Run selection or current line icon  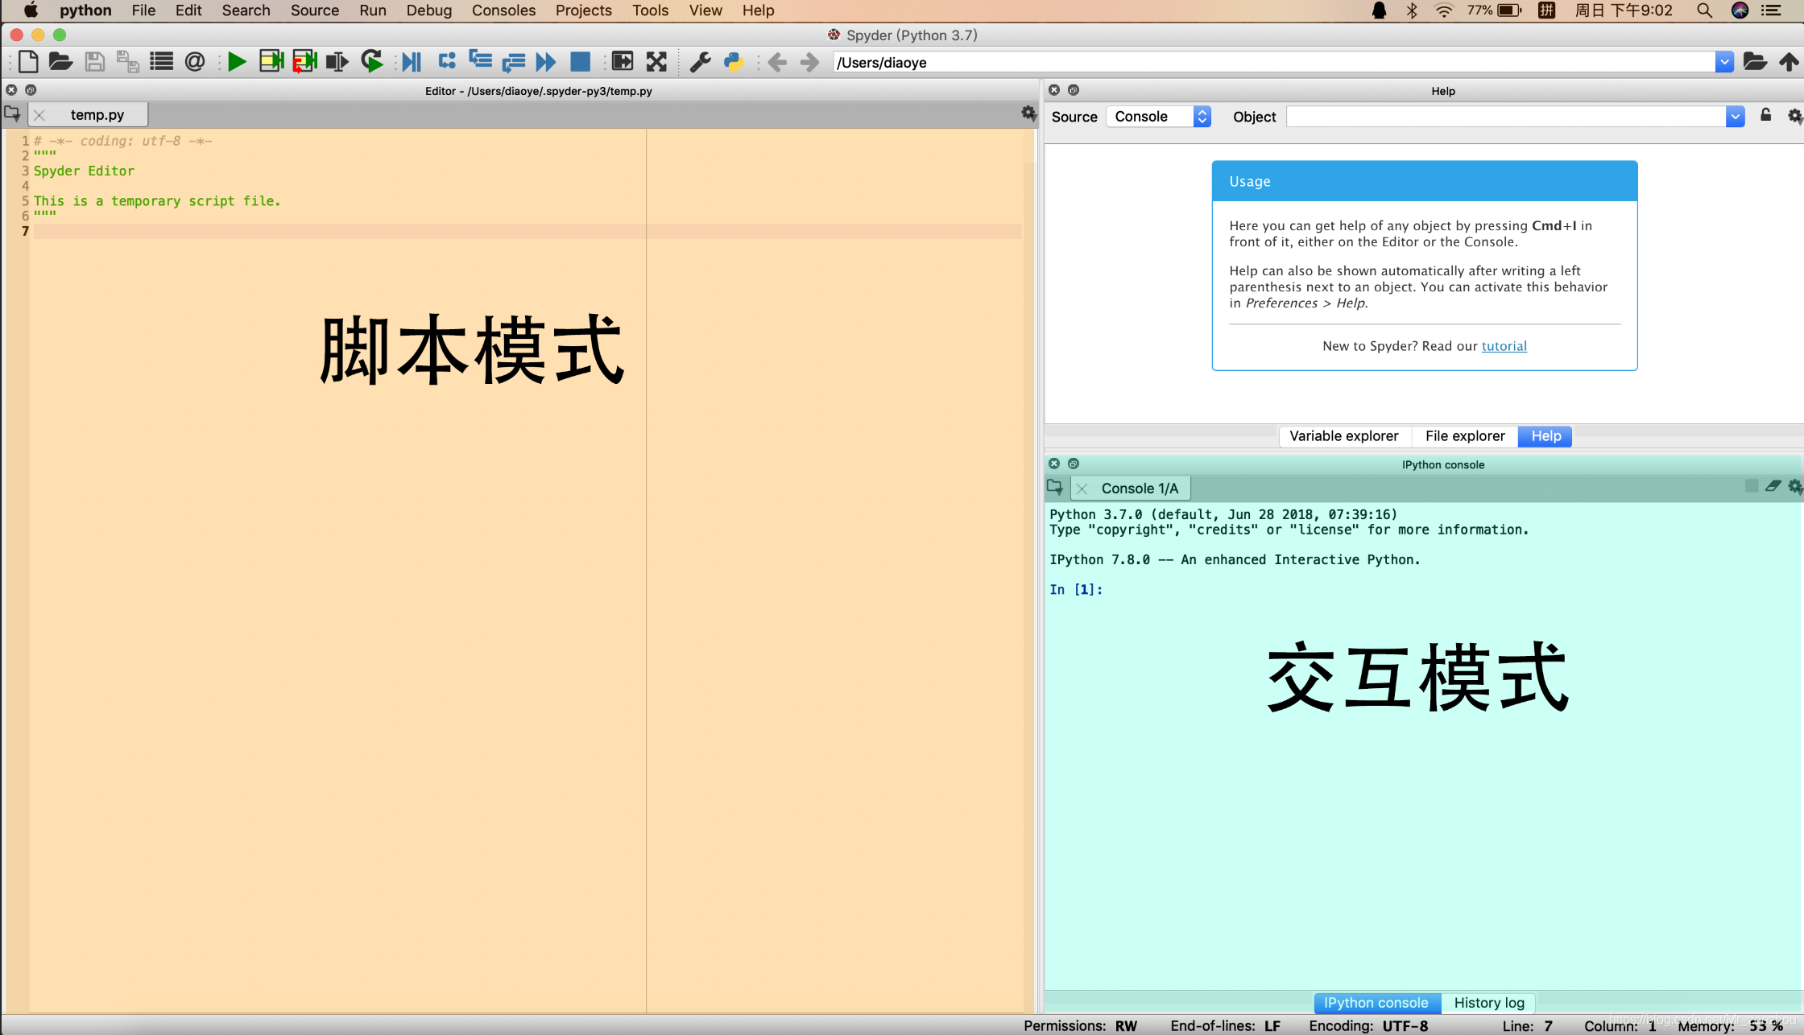[x=337, y=62]
